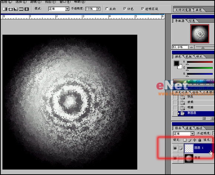Open the 视图(V) menu
Viewport: 215px width, 175px height.
(50, 2)
